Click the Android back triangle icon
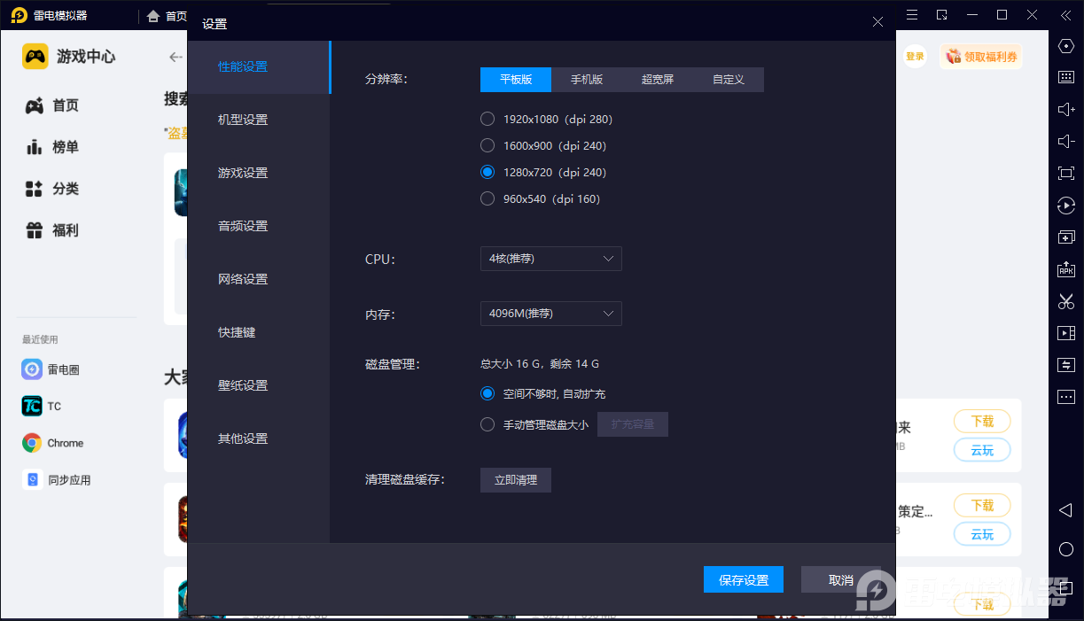This screenshot has height=621, width=1084. click(1066, 510)
